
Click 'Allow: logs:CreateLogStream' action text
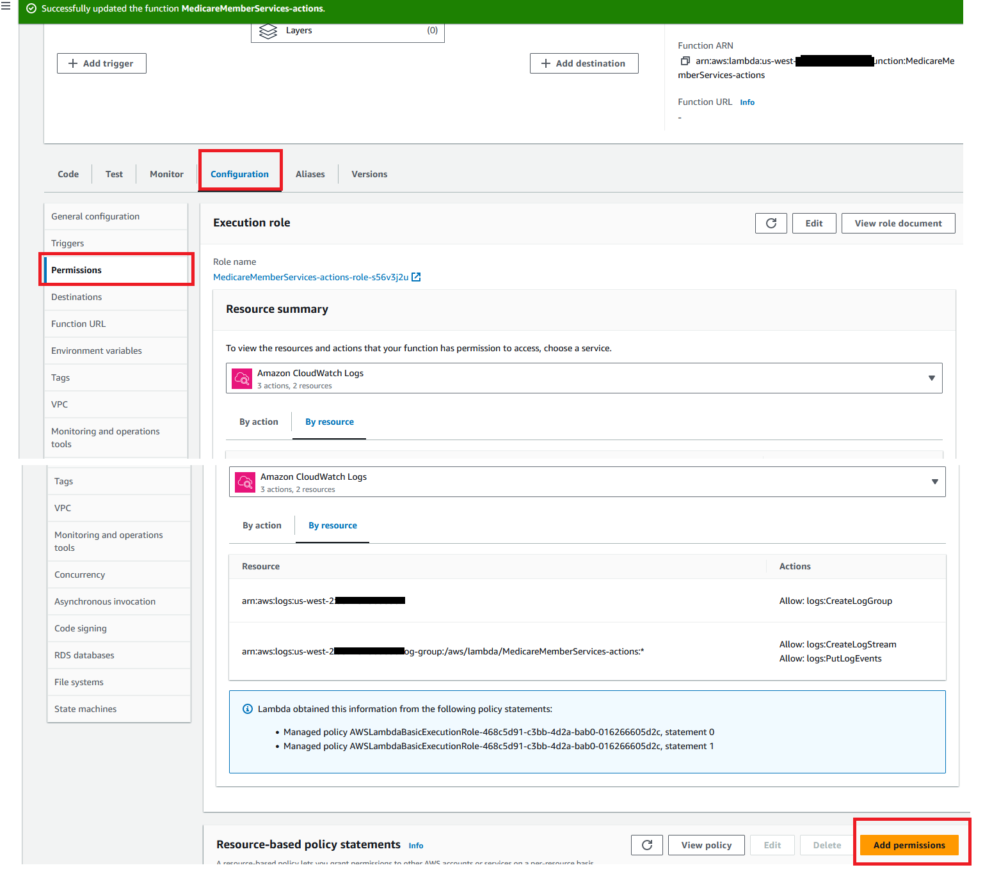pos(837,644)
